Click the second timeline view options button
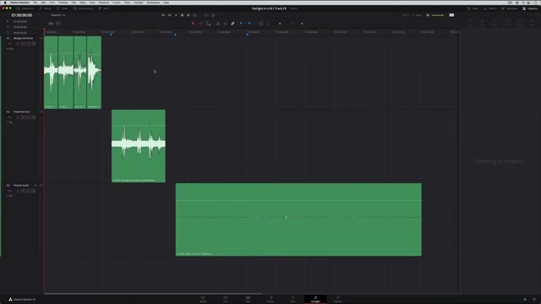 tap(58, 24)
